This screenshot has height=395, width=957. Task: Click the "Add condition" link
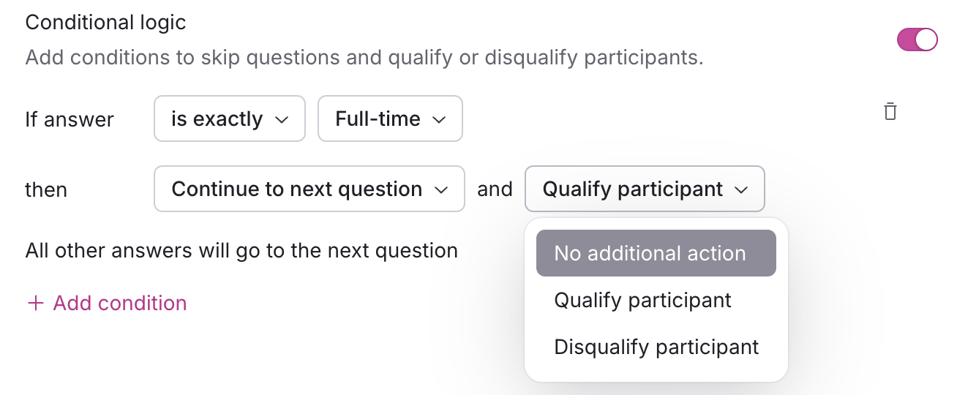click(x=120, y=303)
